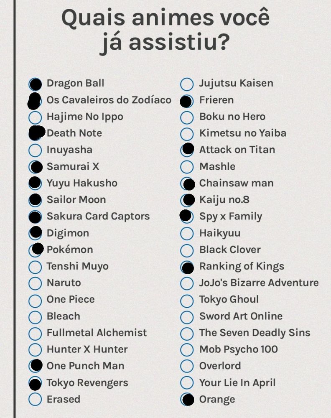
Task: Click the Hunter X Hunter label
Action: (87, 349)
